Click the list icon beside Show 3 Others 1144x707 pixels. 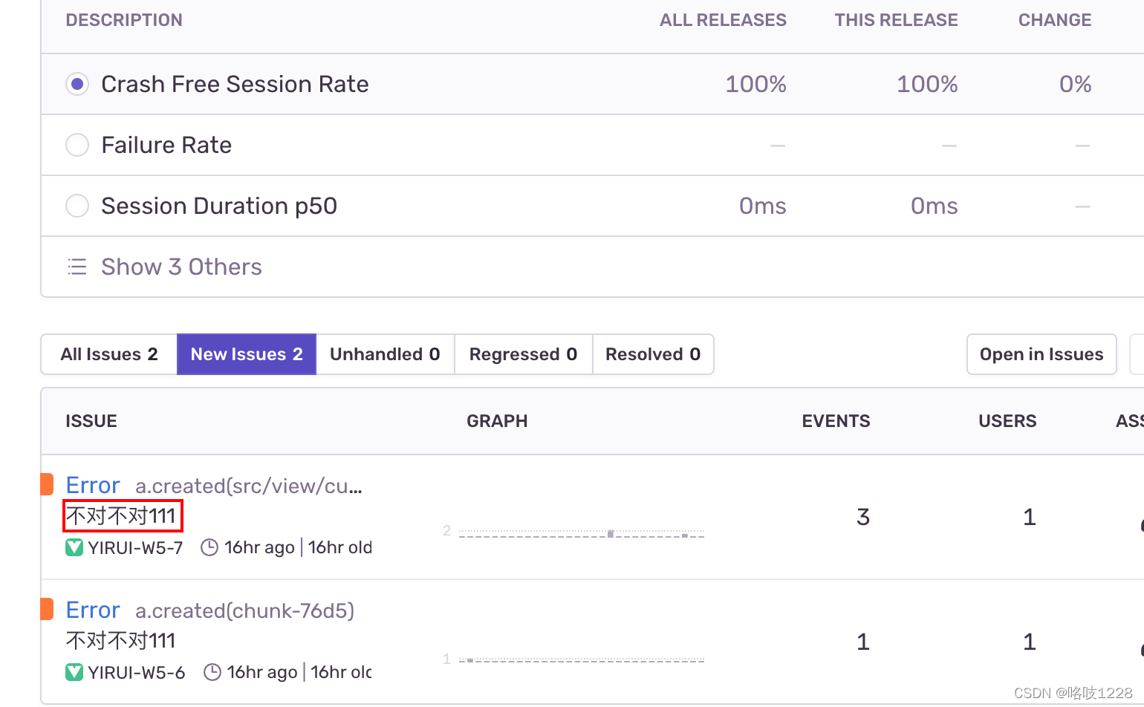pos(77,267)
